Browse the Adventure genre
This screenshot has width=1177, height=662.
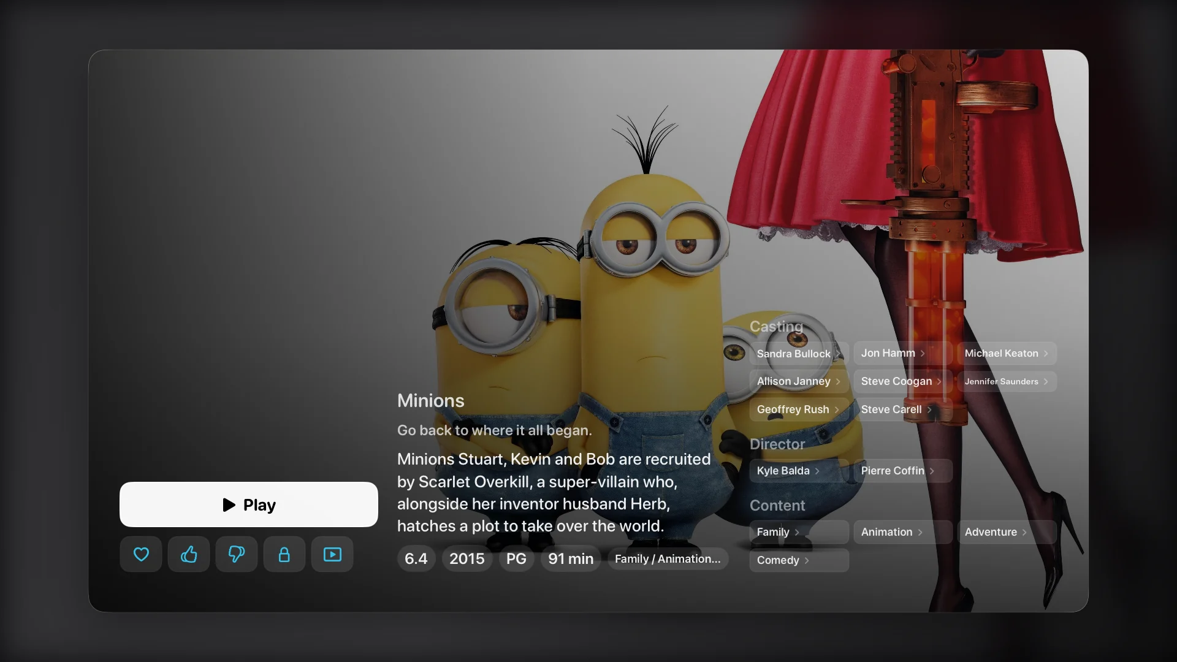pos(1007,532)
